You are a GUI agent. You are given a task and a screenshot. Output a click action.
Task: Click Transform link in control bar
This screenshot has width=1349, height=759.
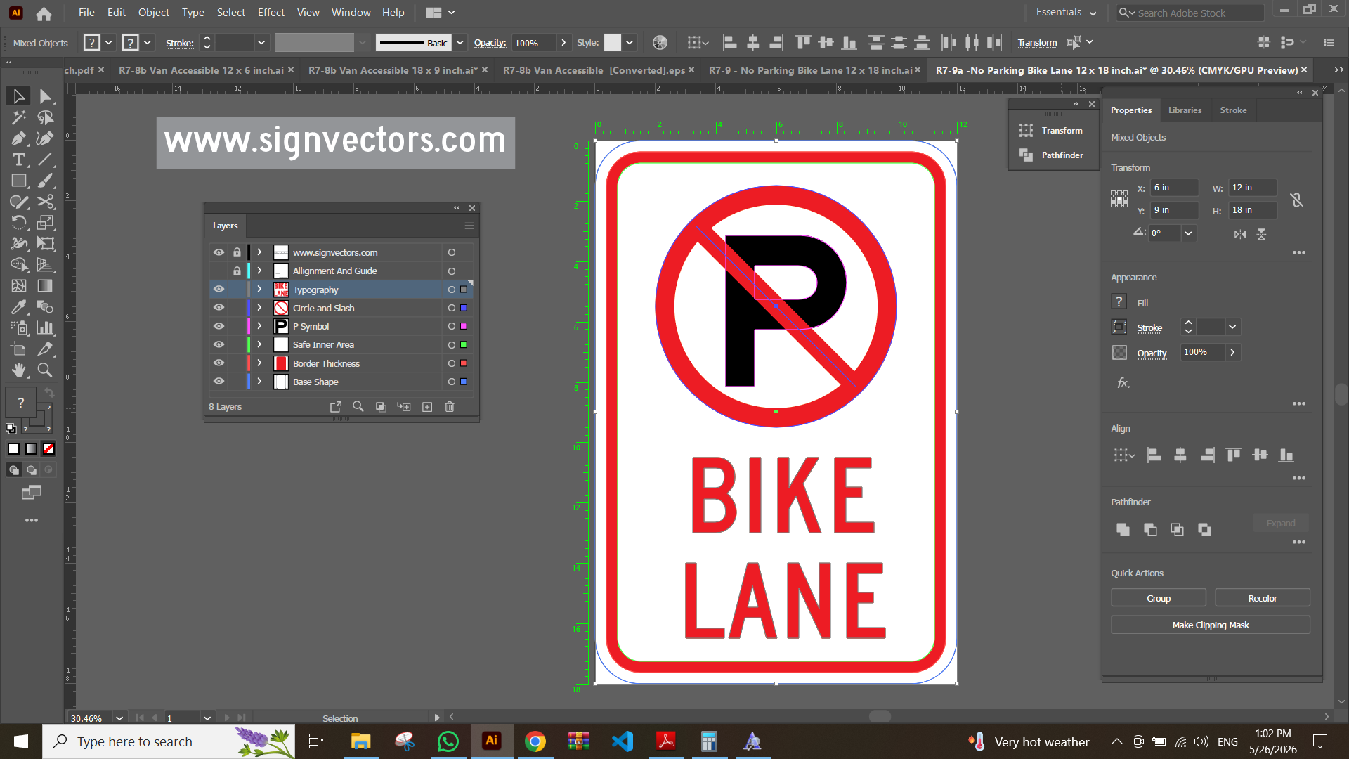tap(1037, 43)
